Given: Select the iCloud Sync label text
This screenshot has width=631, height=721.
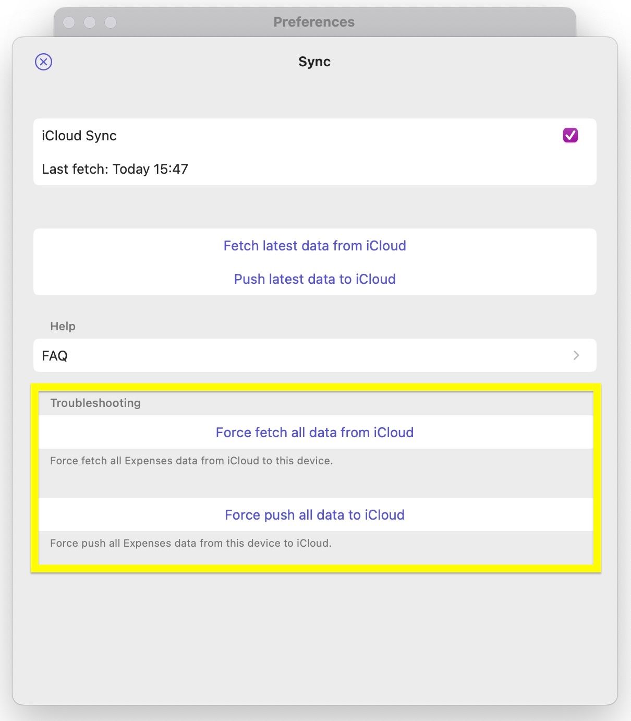Looking at the screenshot, I should pos(79,136).
